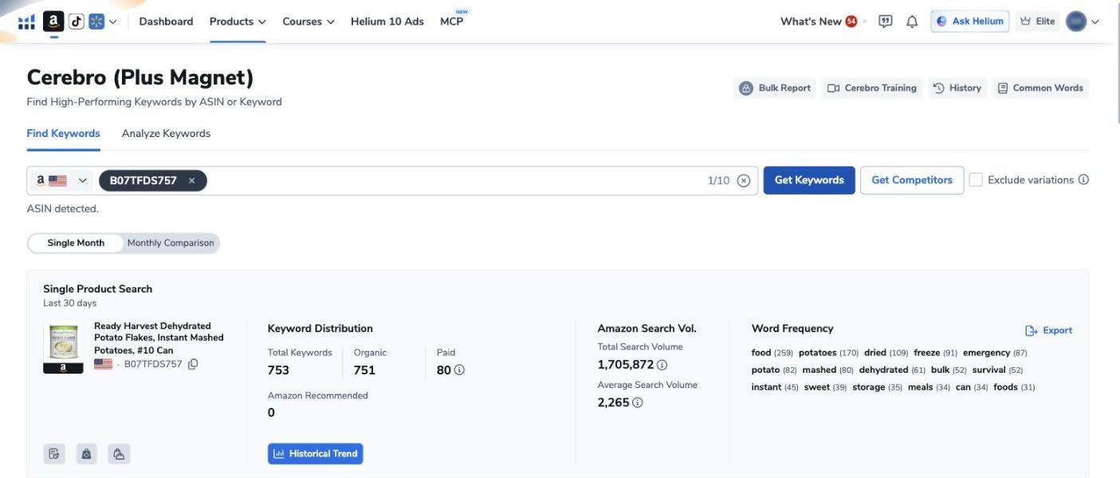Click the word 'mashed (80)'
The image size is (1120, 478).
(828, 370)
